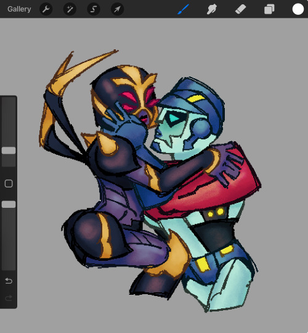Viewport: 308px width, 333px height.
Task: Select the Brush tool
Action: pos(183,9)
